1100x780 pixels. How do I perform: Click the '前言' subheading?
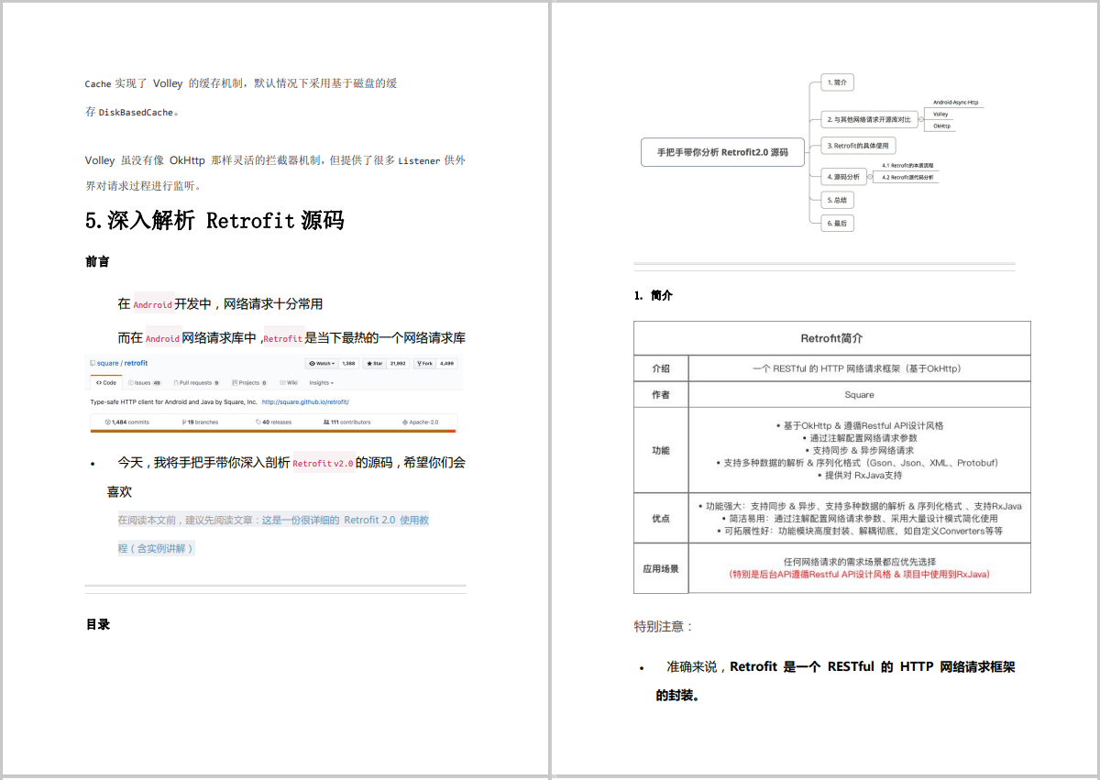pos(97,261)
